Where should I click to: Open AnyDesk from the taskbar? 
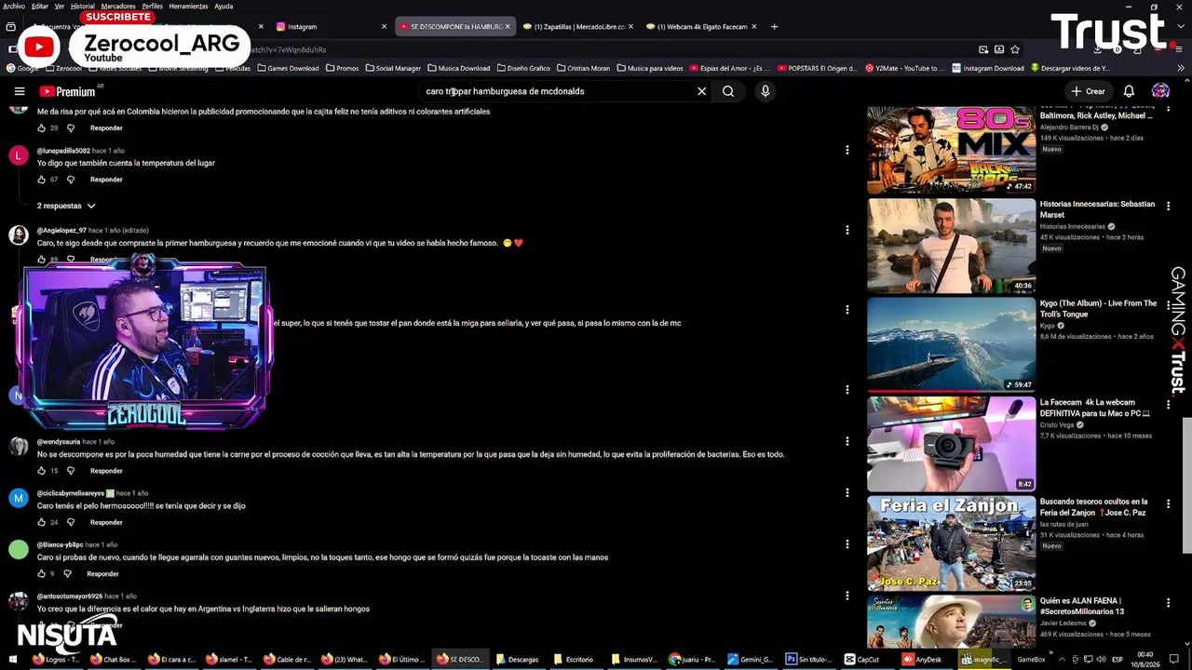(x=922, y=659)
